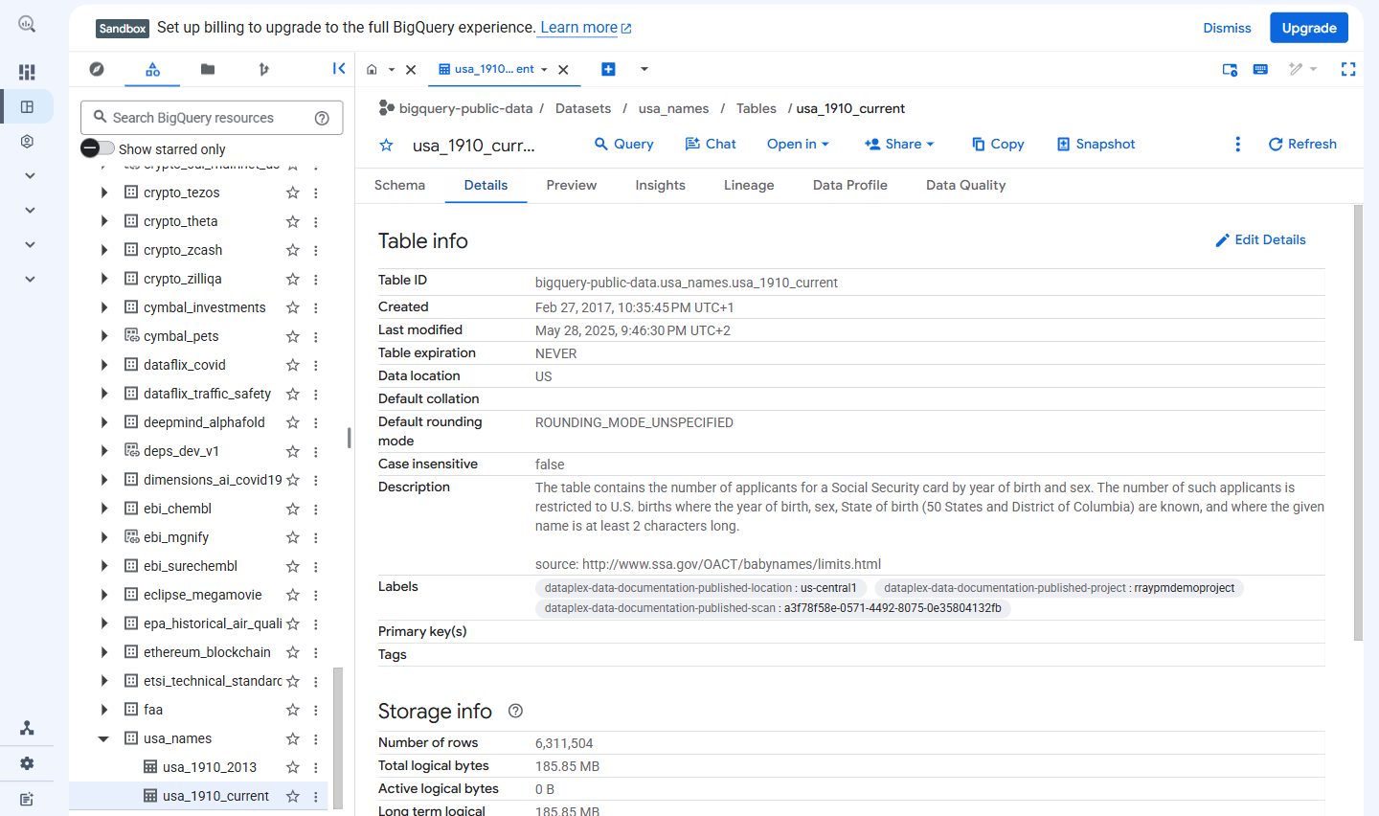This screenshot has width=1379, height=816.
Task: Open the Learn more link
Action: (x=585, y=28)
